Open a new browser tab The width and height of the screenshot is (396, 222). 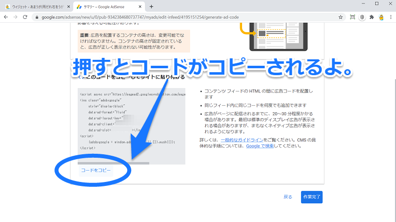click(x=151, y=6)
